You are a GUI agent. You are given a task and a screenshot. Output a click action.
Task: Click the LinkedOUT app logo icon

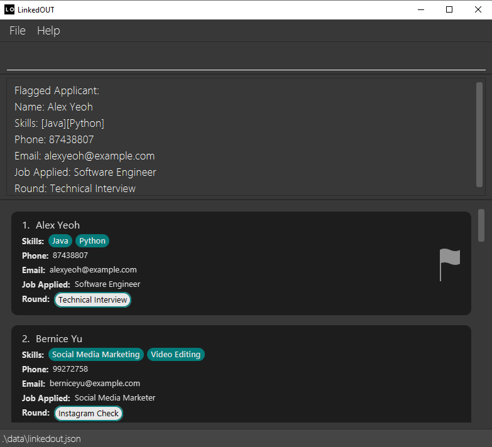(9, 9)
